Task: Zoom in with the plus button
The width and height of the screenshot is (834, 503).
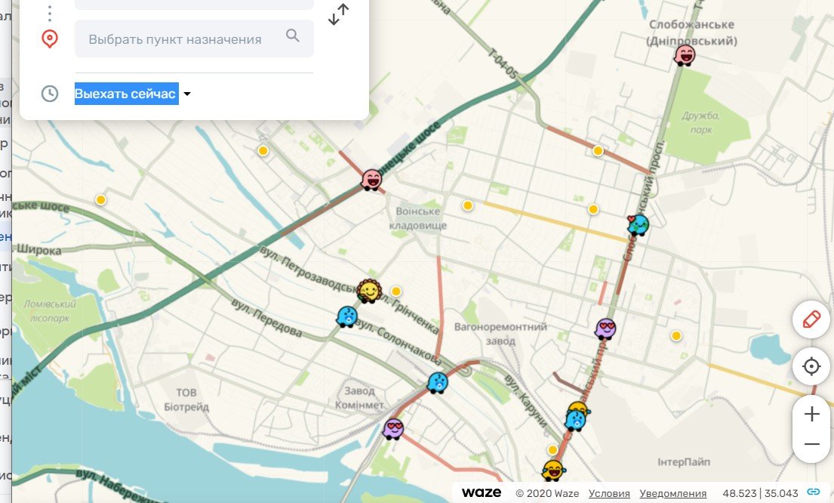Action: 811,414
